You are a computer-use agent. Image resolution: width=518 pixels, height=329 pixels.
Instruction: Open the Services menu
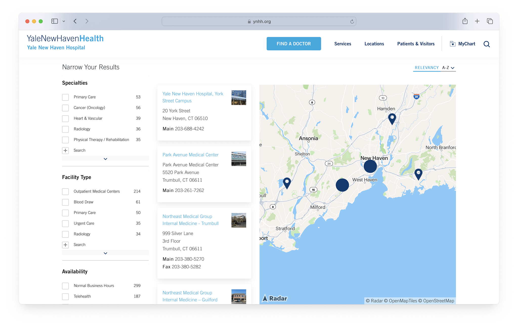tap(342, 44)
